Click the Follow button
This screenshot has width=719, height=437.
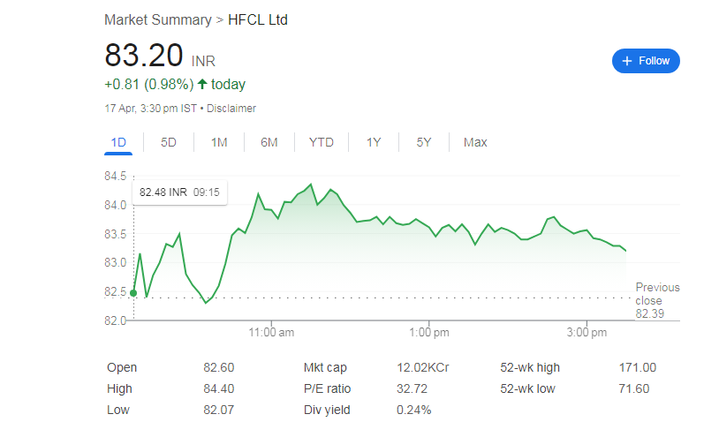click(646, 61)
